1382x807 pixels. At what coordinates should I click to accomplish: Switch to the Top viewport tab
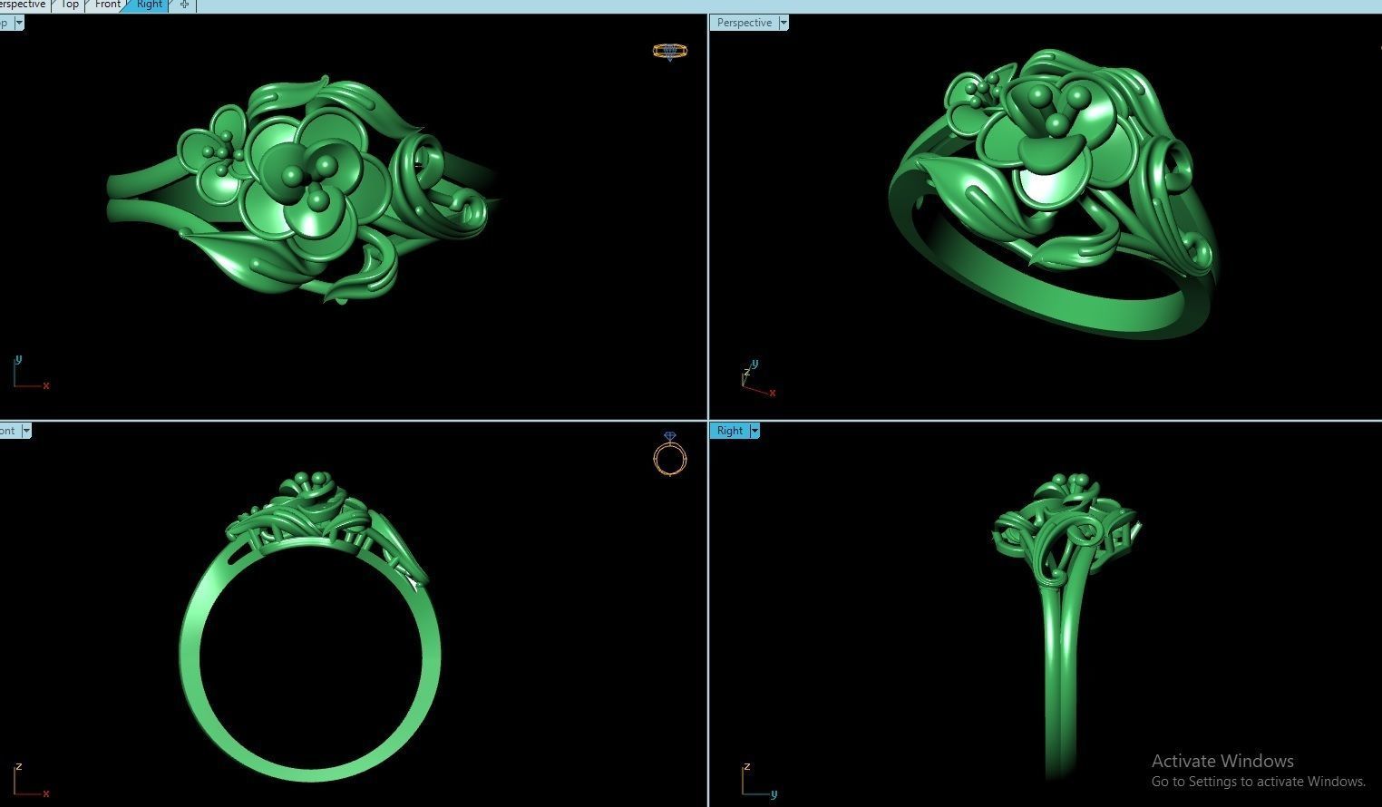[x=70, y=5]
